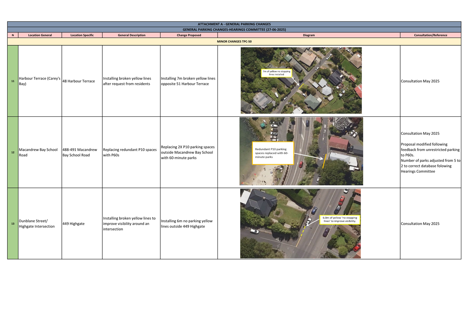The height and width of the screenshot is (333, 472).
Task: Select '488-491 Macandrew Bay School Road' cell
Action: coord(82,152)
